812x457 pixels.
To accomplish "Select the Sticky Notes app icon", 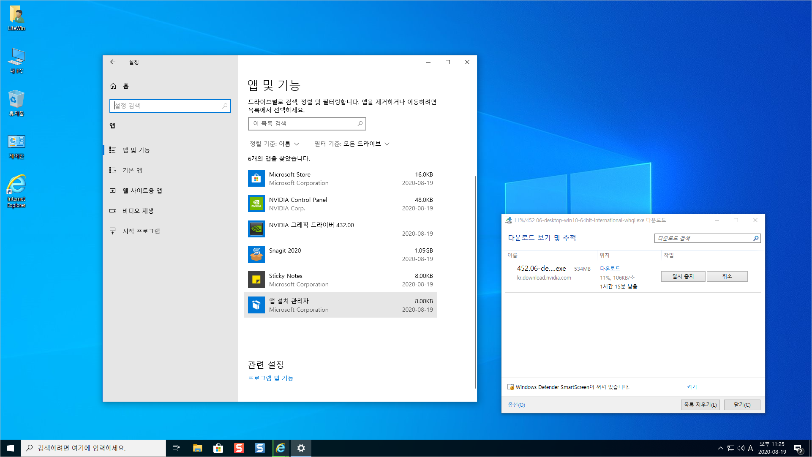I will coord(256,280).
